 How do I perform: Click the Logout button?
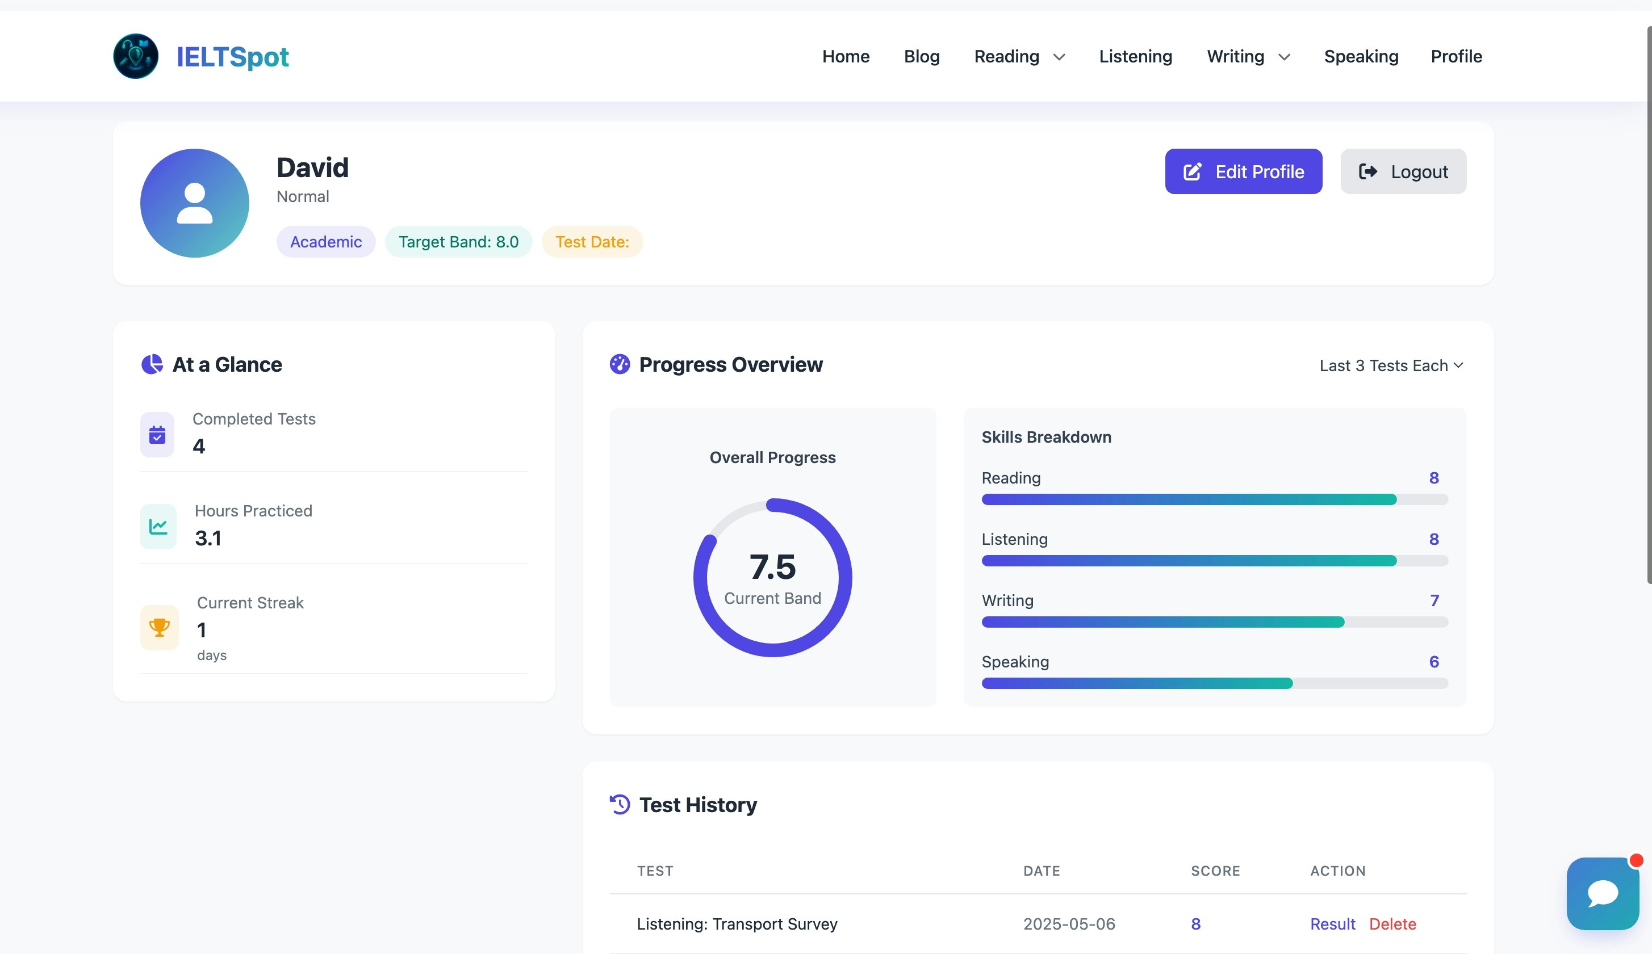click(x=1403, y=171)
